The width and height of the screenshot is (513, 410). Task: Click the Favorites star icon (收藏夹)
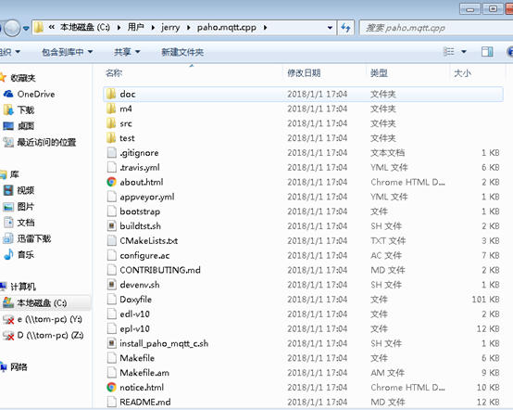click(x=3, y=78)
